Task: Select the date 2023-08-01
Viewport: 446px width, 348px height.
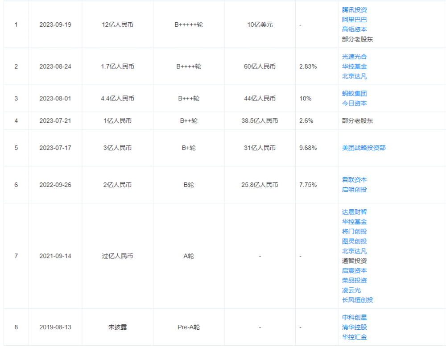Action: click(x=55, y=99)
